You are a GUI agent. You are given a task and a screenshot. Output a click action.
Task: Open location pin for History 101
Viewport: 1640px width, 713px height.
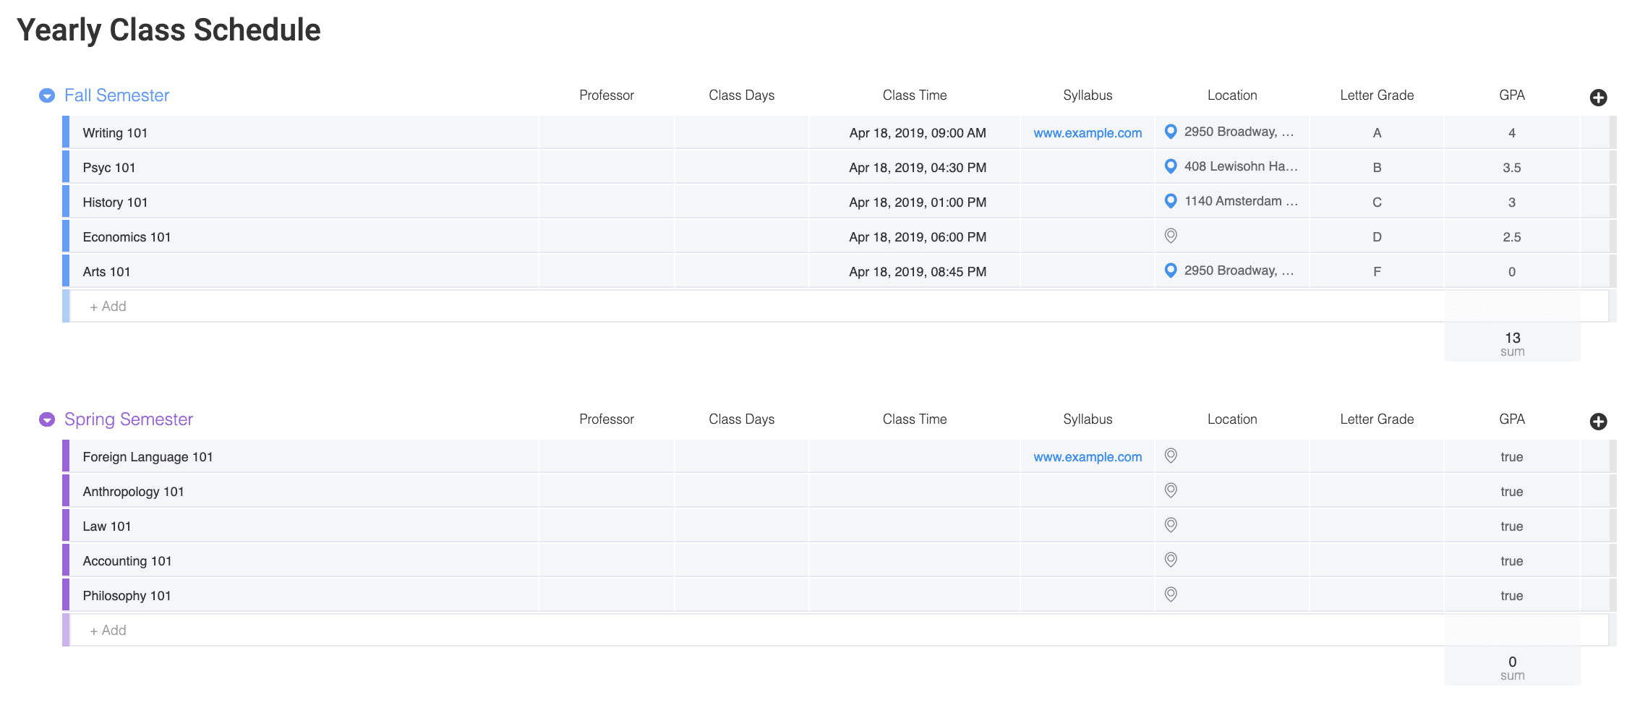coord(1171,201)
